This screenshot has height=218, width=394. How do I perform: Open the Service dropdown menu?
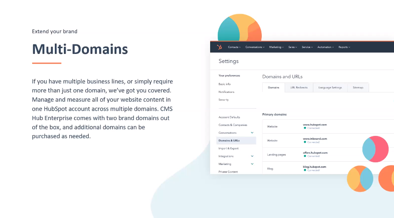(x=307, y=47)
